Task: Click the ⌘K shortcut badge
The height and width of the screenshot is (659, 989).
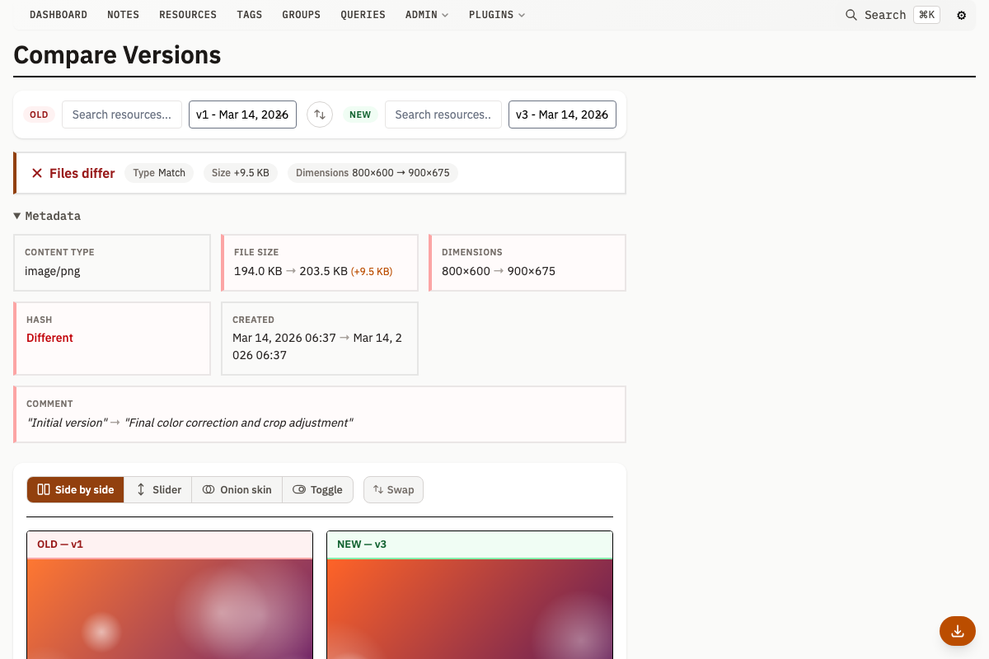Action: [x=926, y=14]
